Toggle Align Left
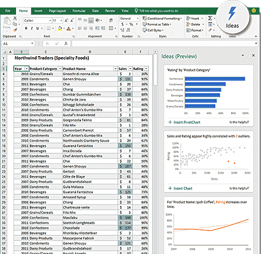The width and height of the screenshot is (261, 254). (80, 29)
